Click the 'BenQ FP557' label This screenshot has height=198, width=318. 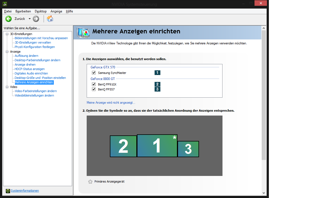tap(106, 89)
